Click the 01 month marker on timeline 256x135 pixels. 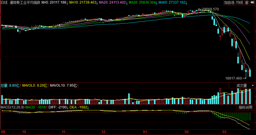pyautogui.click(x=145, y=132)
